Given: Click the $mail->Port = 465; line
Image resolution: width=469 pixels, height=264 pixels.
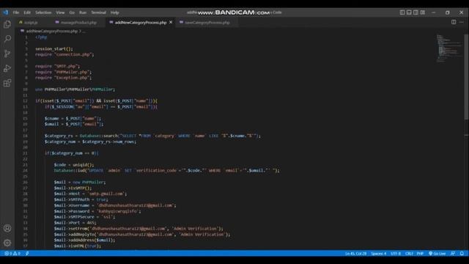Looking at the screenshot, I should [x=75, y=223].
